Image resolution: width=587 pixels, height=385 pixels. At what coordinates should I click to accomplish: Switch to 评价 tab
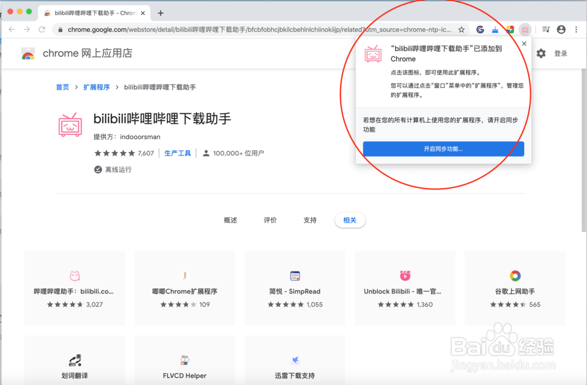point(270,220)
